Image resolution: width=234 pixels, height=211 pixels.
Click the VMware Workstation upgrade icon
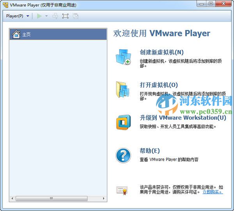(123, 122)
